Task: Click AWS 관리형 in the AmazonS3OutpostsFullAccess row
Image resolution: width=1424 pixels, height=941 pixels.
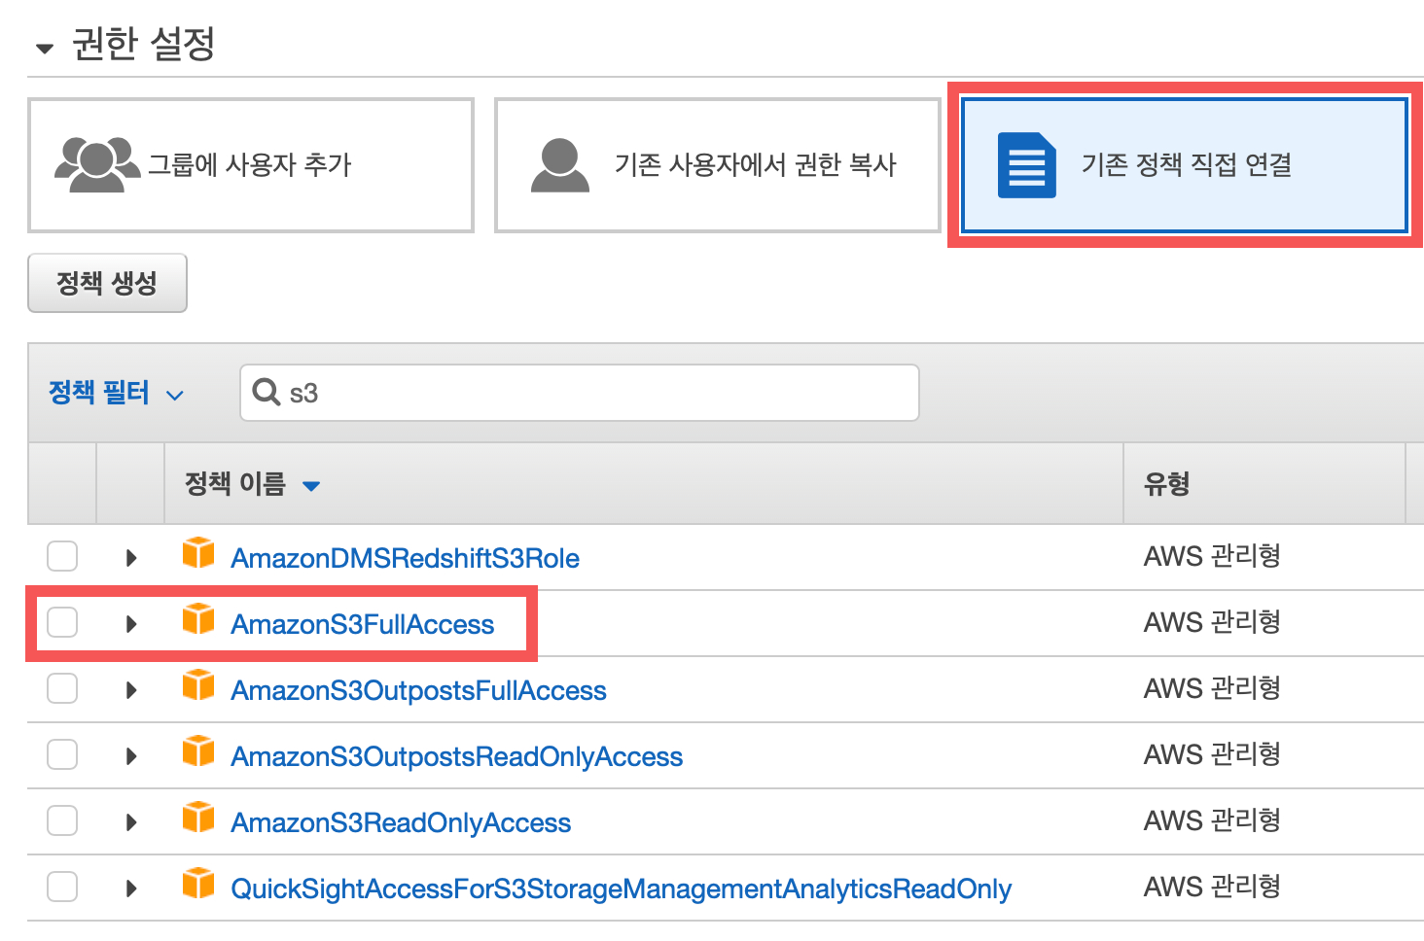Action: [x=1212, y=688]
